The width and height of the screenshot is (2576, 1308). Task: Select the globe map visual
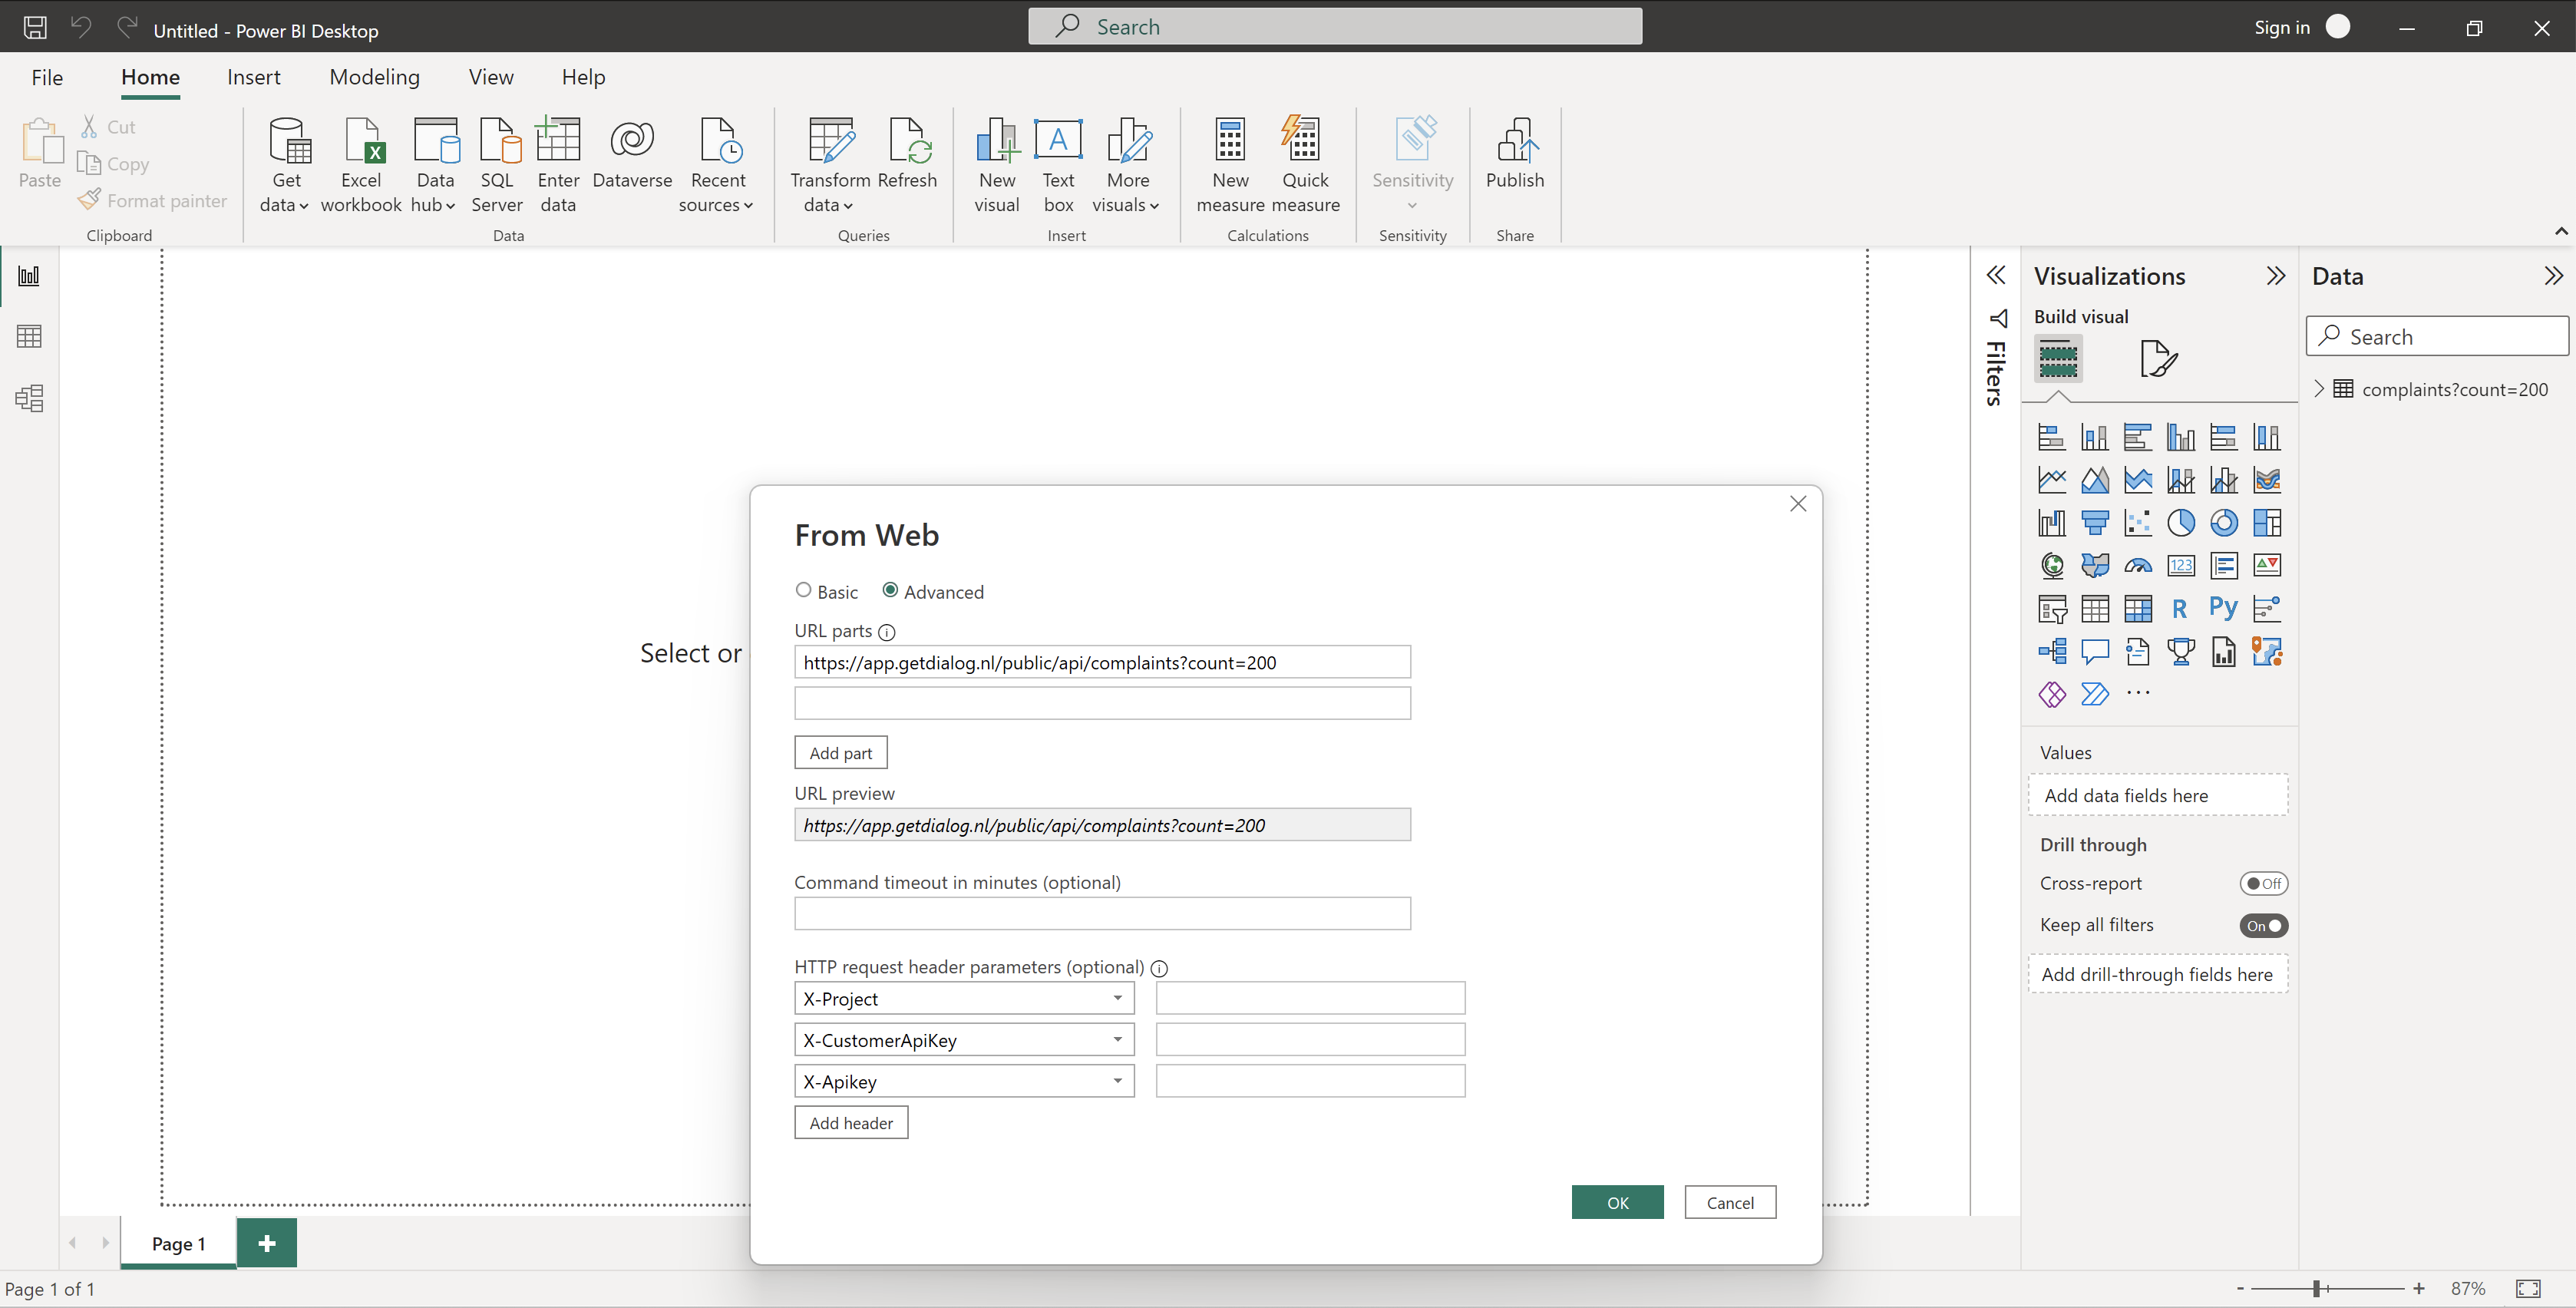(2052, 566)
